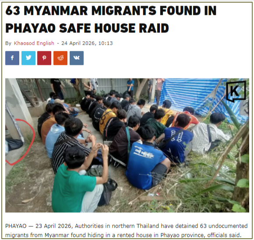Share article on Facebook

pos(12,58)
